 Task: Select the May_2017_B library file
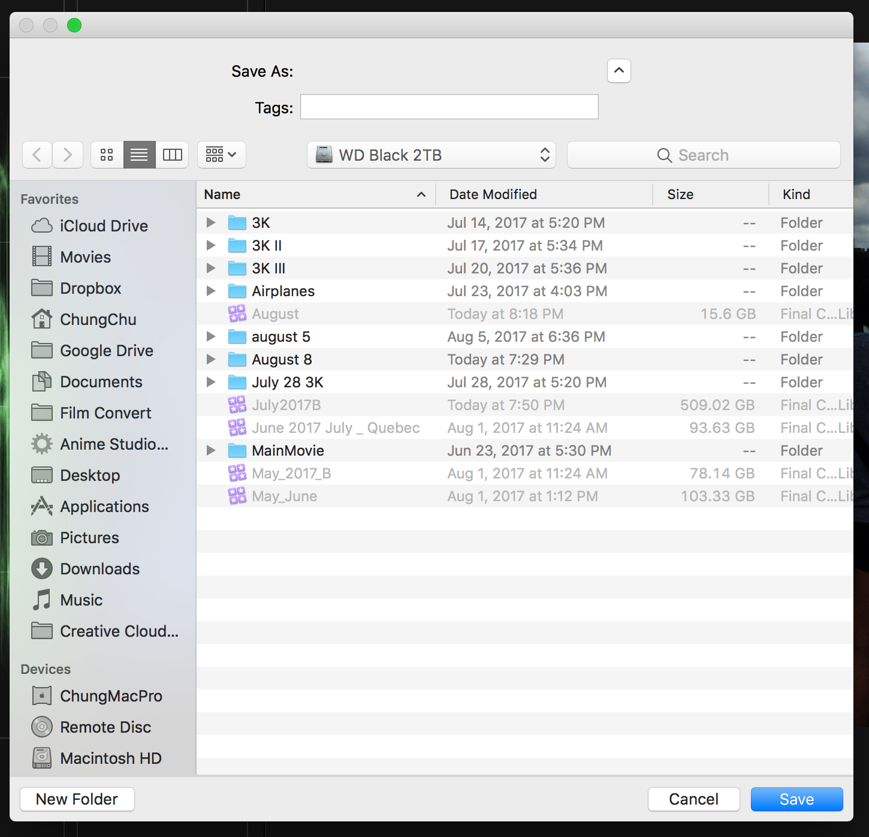pos(525,473)
